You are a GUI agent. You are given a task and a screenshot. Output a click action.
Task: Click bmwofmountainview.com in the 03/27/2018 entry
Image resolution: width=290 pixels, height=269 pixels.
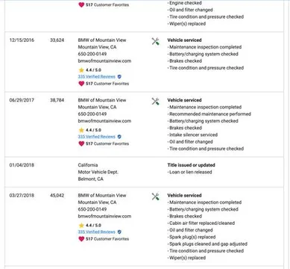coord(104,216)
